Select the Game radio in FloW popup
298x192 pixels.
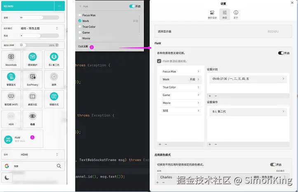(x=80, y=32)
